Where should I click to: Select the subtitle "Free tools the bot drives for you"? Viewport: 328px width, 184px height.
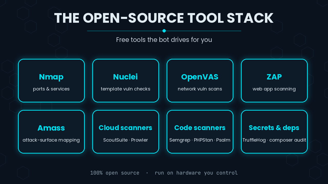click(164, 40)
